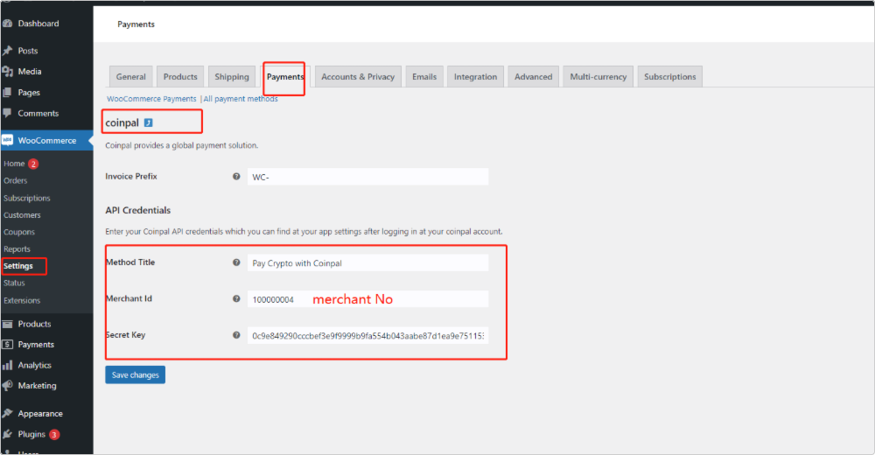Viewport: 875px width, 455px height.
Task: Switch to the Emails tab
Action: coord(424,77)
